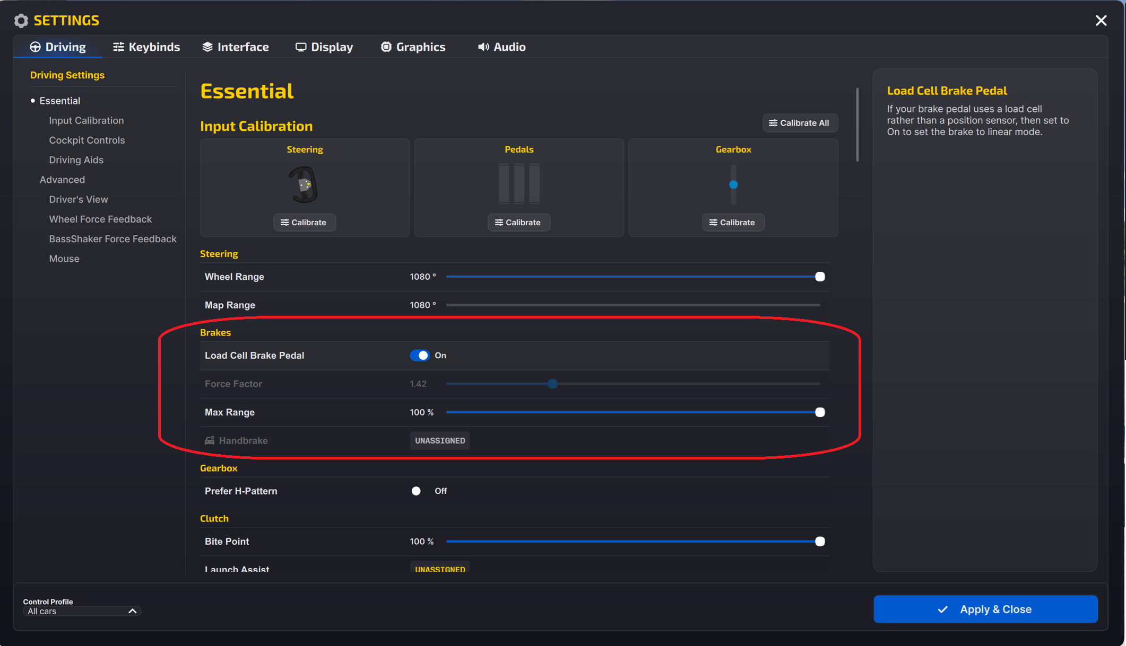Image resolution: width=1126 pixels, height=646 pixels.
Task: Switch to the Graphics tab
Action: [413, 47]
